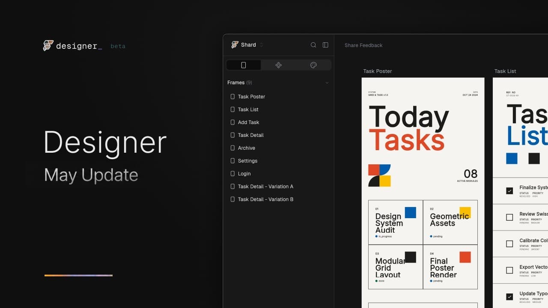
Task: Click the frame icon beside Archive
Action: (x=232, y=148)
